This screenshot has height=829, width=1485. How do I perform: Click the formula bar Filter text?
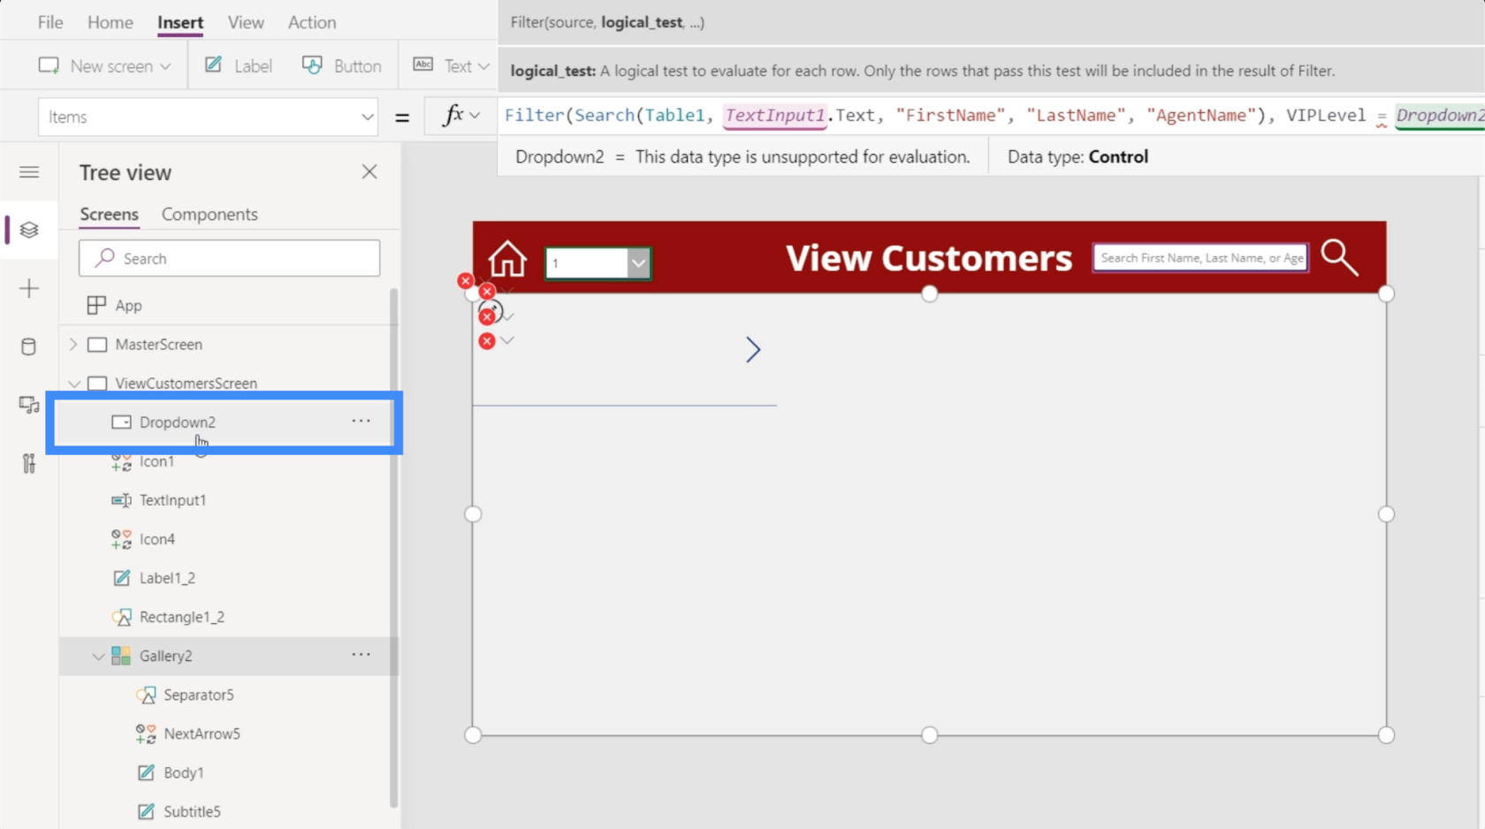coord(535,115)
